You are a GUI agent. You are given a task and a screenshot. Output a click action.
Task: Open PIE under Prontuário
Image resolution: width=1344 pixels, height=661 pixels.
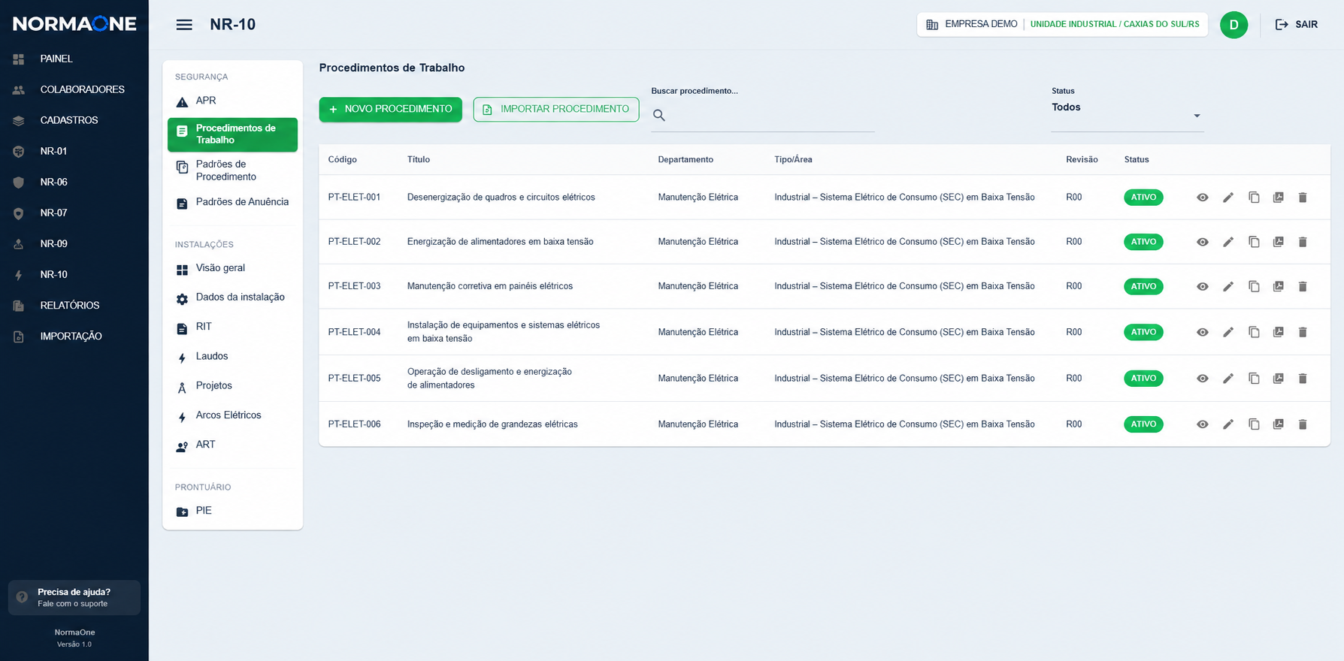(x=232, y=511)
